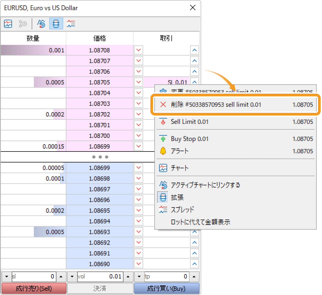Screen dimensions: 322x295
Task: Click volume cell 0.00005
Action: point(33,168)
